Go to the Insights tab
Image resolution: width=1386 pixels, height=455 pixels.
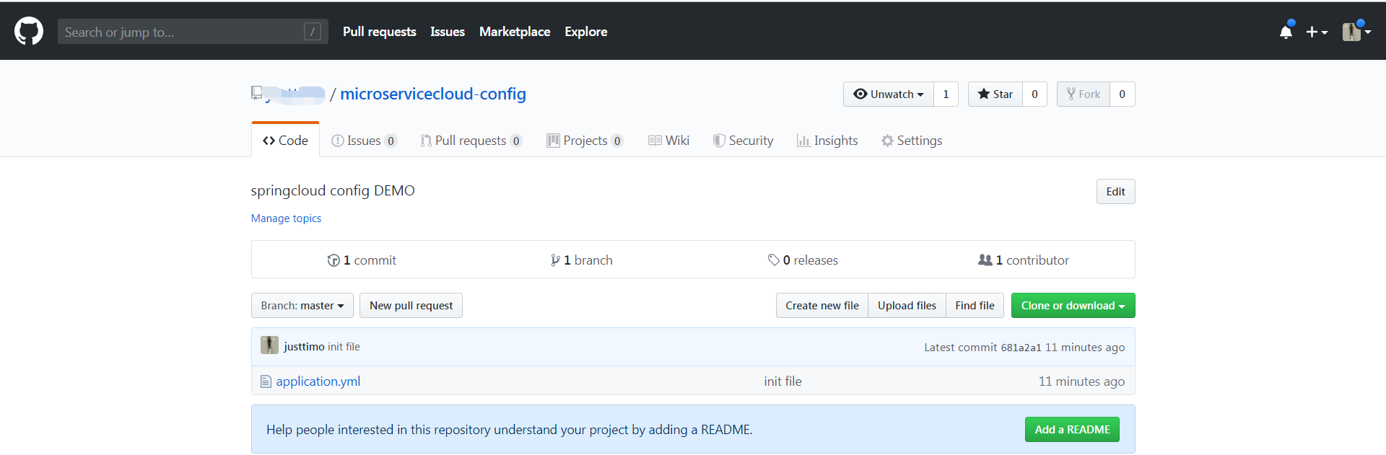827,141
